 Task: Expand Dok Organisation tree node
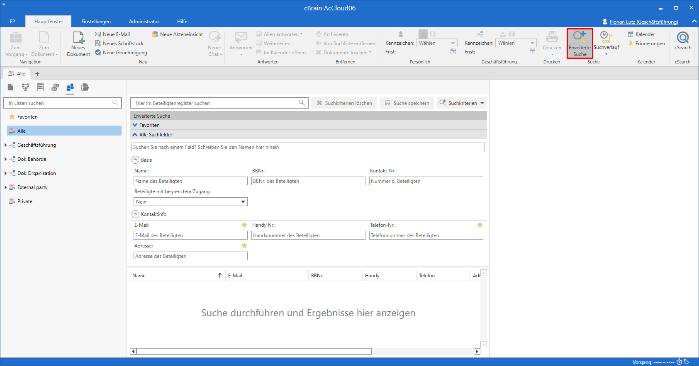[5, 173]
